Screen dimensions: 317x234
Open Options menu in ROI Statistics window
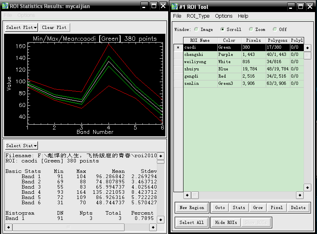pos(26,15)
